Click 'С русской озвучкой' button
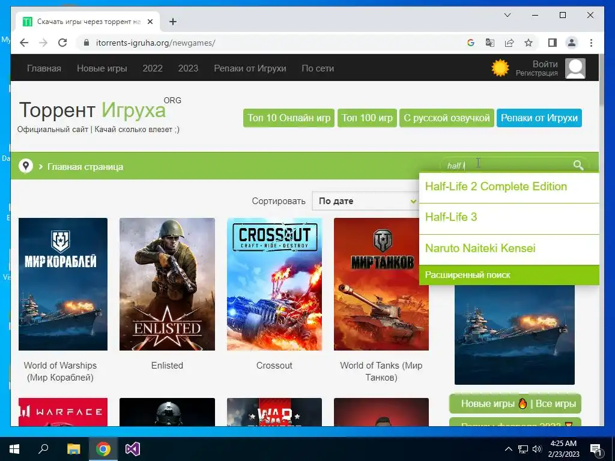The width and height of the screenshot is (615, 461). 447,118
